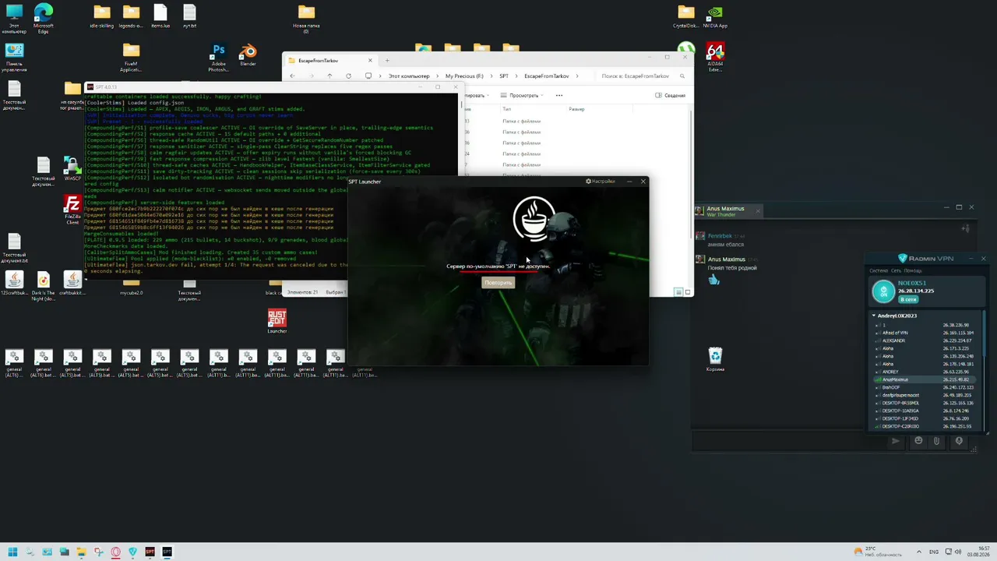Select the EscapeFromTarkov tab in File Explorer
Image resolution: width=997 pixels, height=561 pixels.
329,60
